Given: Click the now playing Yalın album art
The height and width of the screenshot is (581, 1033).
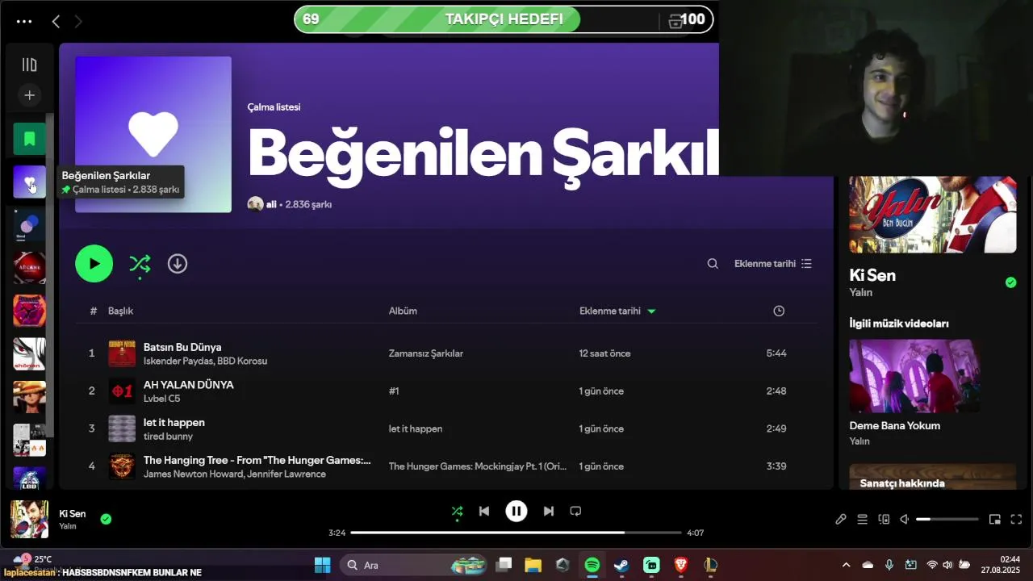Looking at the screenshot, I should pos(932,215).
